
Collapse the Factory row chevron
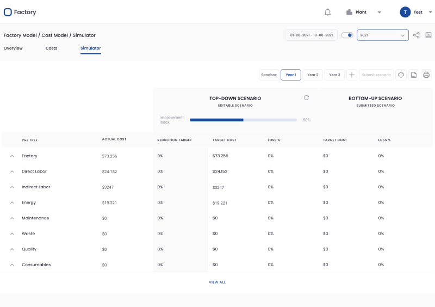pos(12,156)
